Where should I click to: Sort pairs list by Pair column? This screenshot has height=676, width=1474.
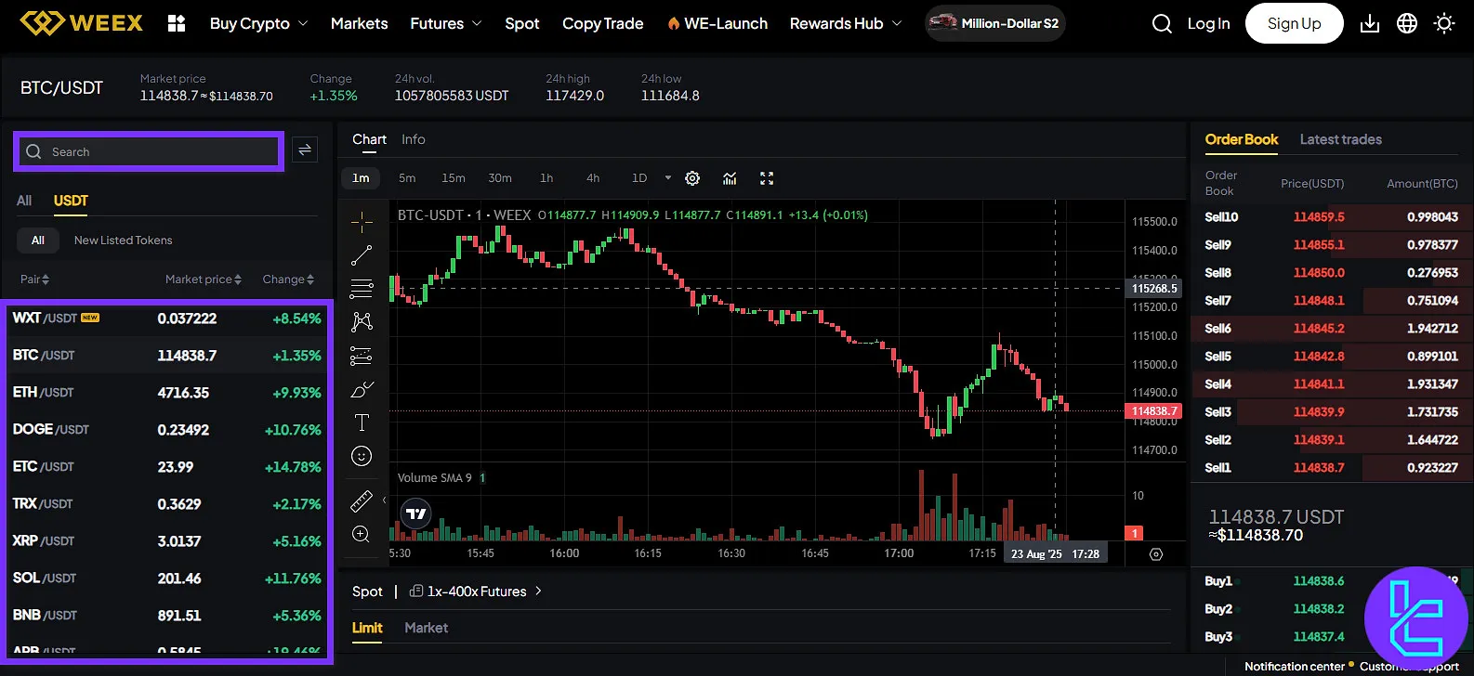coord(35,279)
